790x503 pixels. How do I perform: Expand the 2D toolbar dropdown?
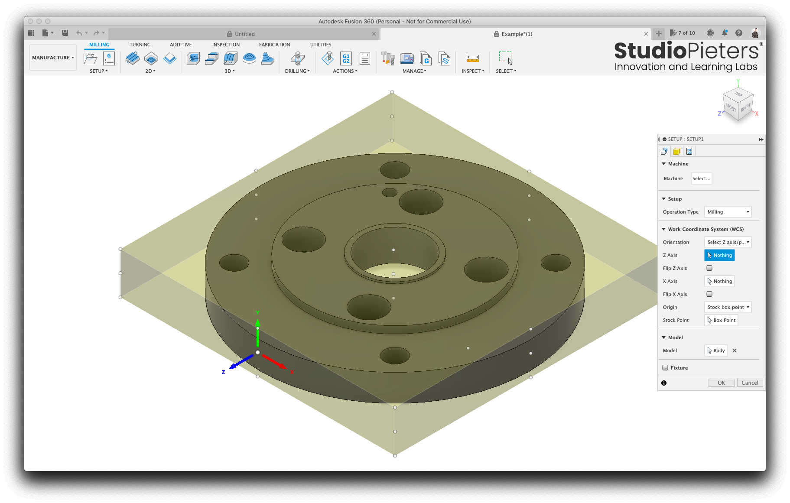pos(150,71)
